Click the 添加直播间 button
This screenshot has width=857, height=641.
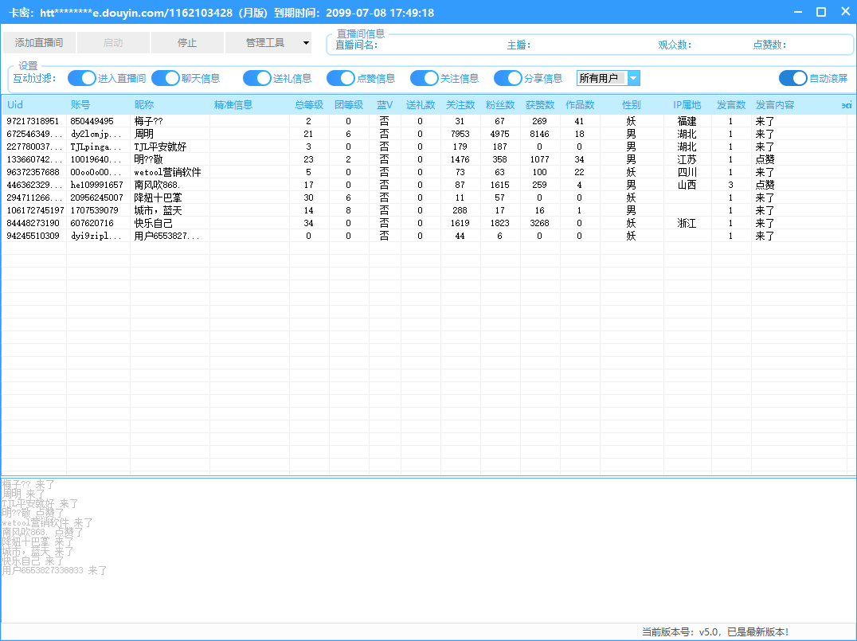click(x=39, y=43)
